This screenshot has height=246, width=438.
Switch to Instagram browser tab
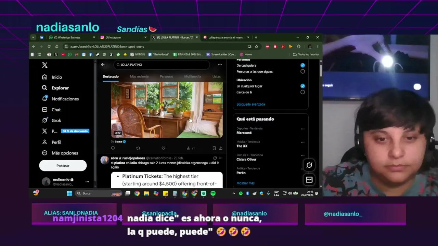click(123, 38)
